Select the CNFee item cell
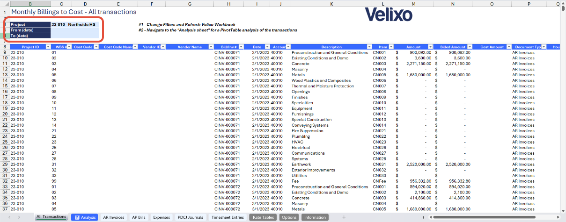 (x=383, y=181)
